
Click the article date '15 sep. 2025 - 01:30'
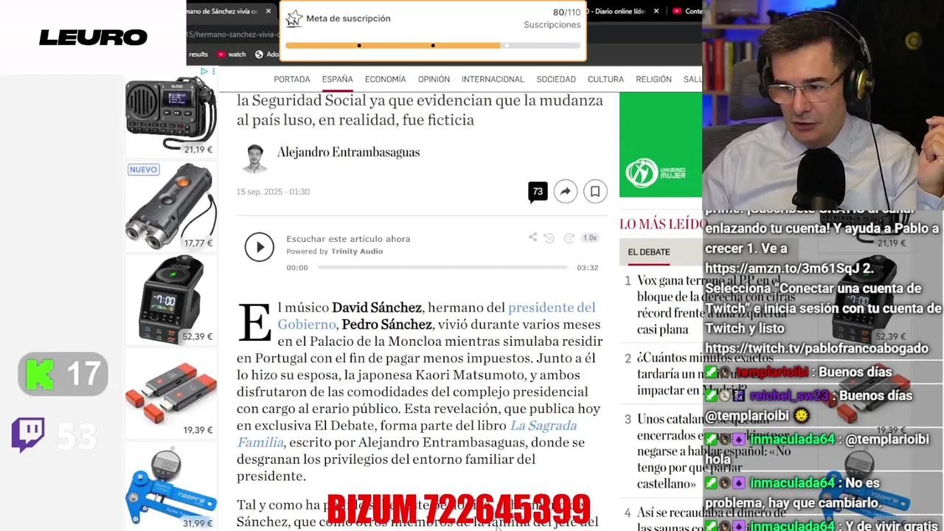(x=273, y=192)
